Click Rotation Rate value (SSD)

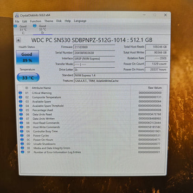point(156,58)
